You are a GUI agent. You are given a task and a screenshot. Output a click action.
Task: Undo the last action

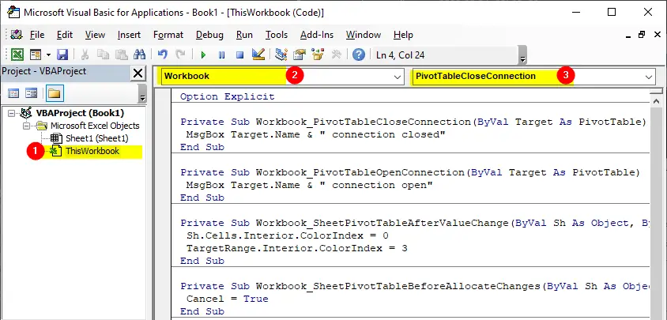163,55
